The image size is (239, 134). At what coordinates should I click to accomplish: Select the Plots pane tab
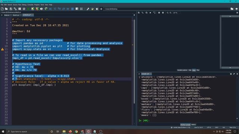pos(194,70)
